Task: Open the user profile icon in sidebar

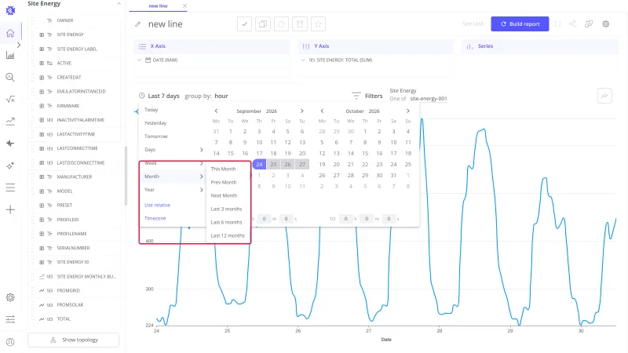Action: [10, 342]
